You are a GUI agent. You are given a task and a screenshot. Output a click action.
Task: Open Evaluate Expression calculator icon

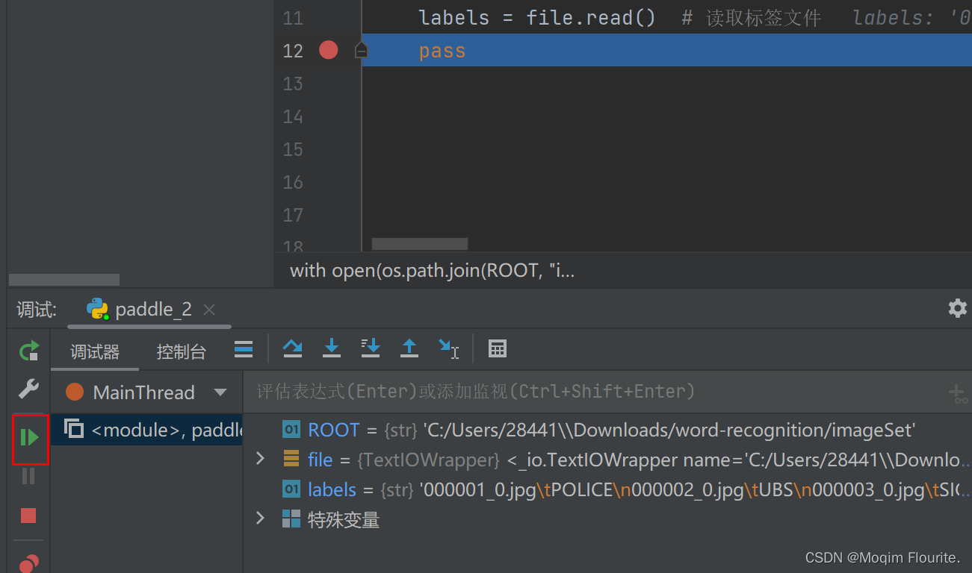coord(497,348)
